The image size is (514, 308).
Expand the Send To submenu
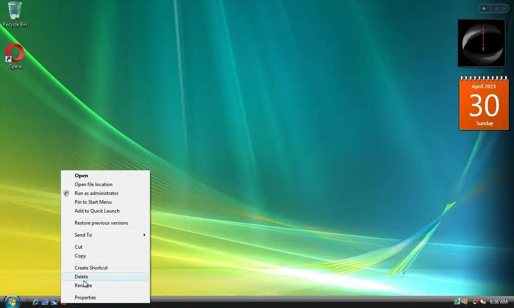105,235
